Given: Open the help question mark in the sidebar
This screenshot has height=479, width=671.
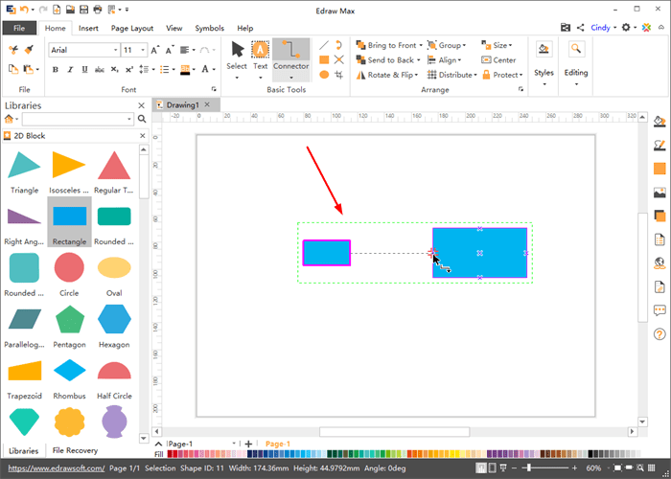Looking at the screenshot, I should point(659,334).
